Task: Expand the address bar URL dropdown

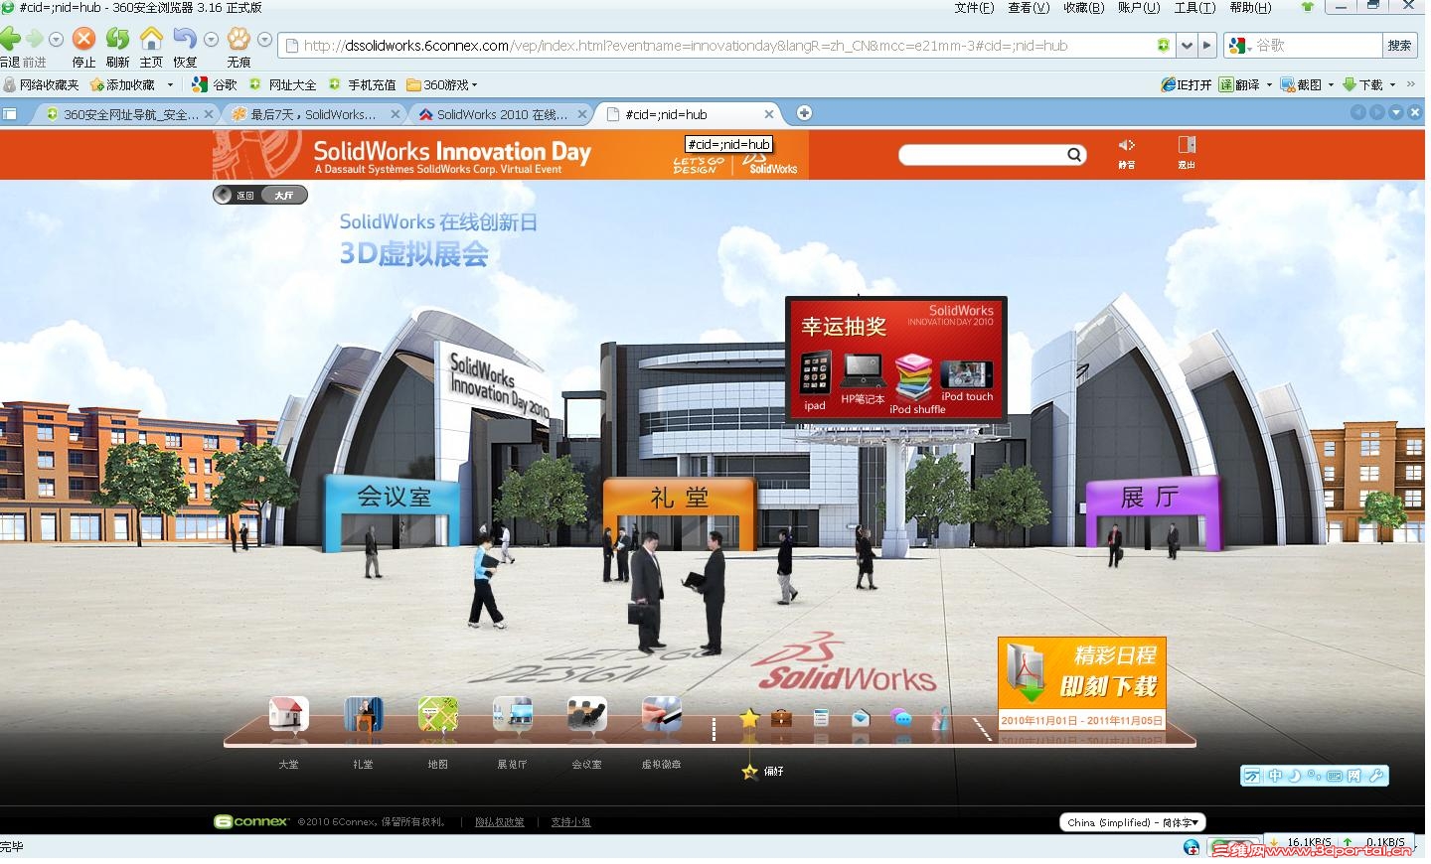Action: [1187, 46]
